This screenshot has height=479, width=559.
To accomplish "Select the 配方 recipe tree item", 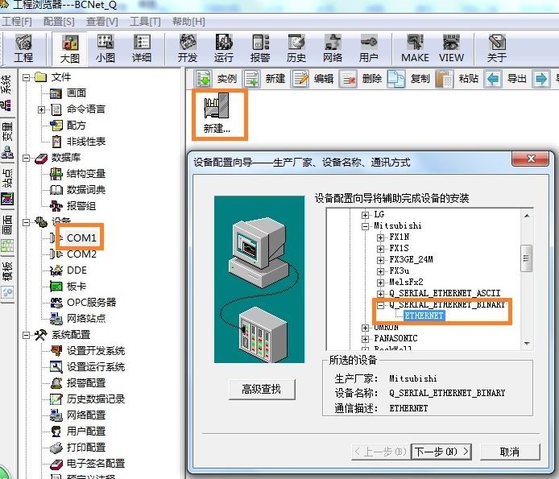I will pyautogui.click(x=76, y=125).
